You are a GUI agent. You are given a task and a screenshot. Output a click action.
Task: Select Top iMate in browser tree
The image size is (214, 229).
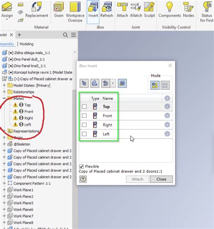pos(28,105)
